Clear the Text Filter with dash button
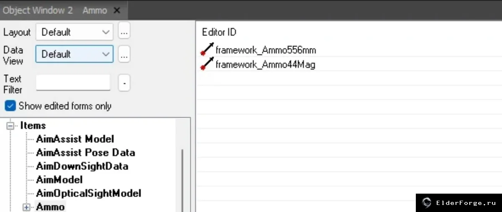 click(124, 83)
